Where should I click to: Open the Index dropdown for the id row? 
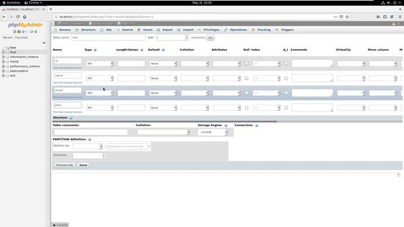(x=266, y=64)
